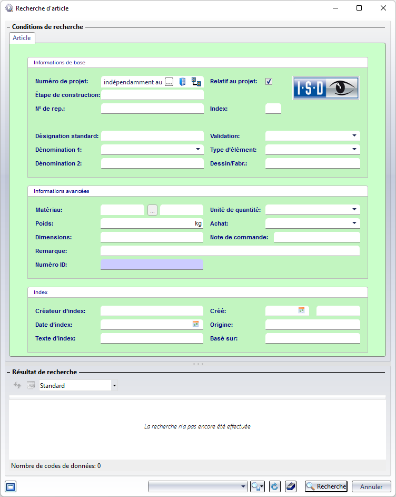This screenshot has height=497, width=396.
Task: Click the Dessin/Fabr. field
Action: 313,163
